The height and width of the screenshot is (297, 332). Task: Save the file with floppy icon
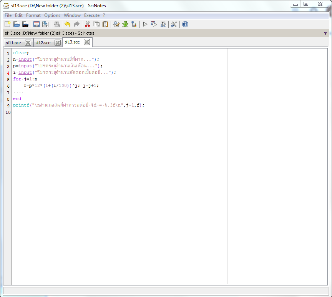point(37,24)
